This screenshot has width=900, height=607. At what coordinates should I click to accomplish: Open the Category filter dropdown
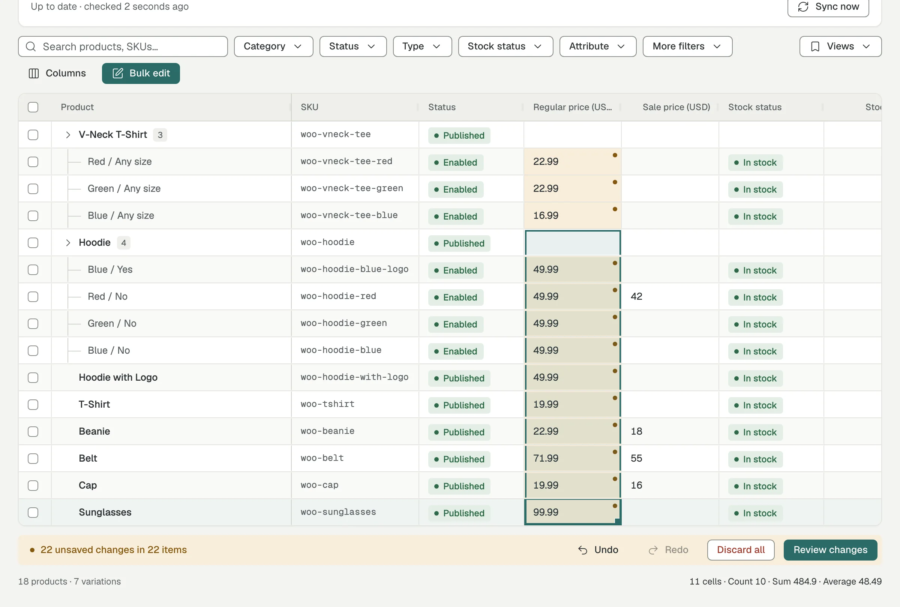(273, 46)
